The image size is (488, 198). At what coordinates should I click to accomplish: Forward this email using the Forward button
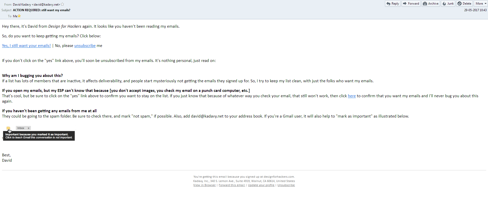point(411,4)
